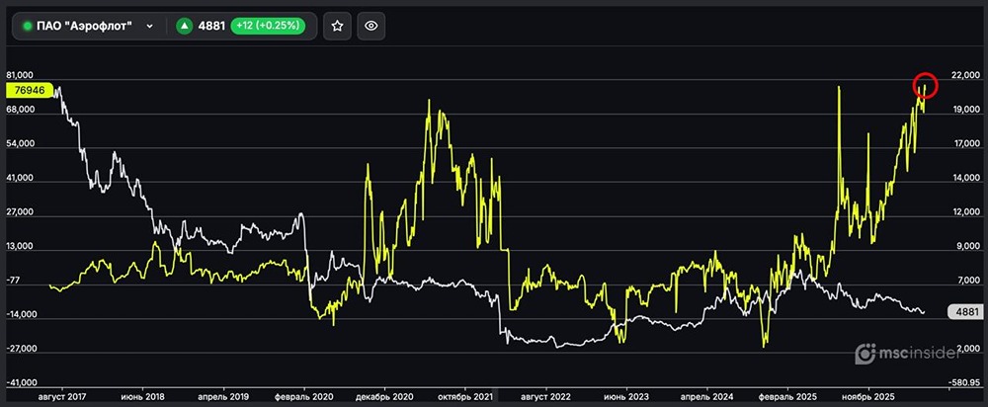Click the left axis label -77

[x=13, y=281]
